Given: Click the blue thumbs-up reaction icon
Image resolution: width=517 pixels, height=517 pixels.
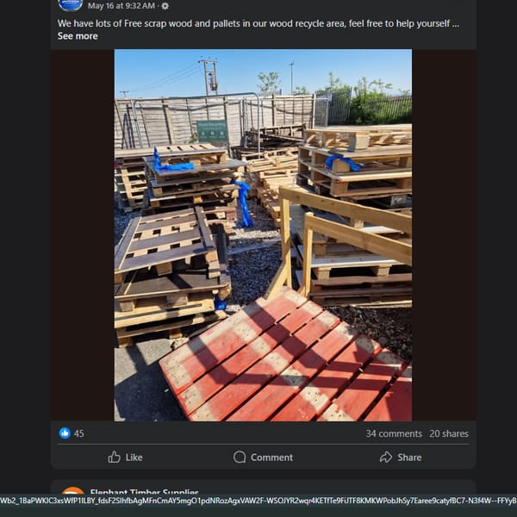Looking at the screenshot, I should (x=65, y=433).
